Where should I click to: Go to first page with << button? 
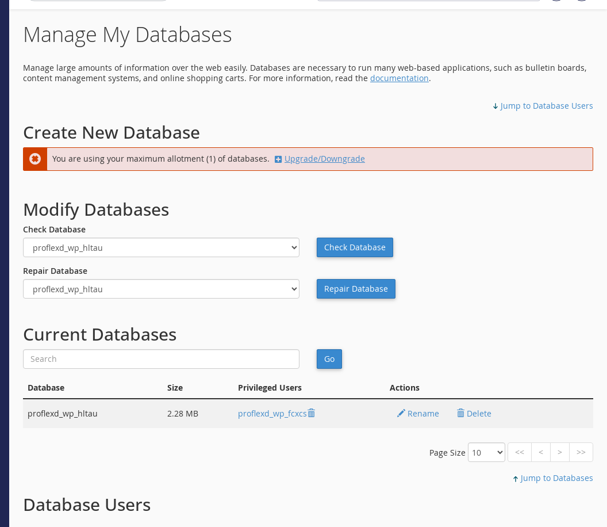click(520, 452)
